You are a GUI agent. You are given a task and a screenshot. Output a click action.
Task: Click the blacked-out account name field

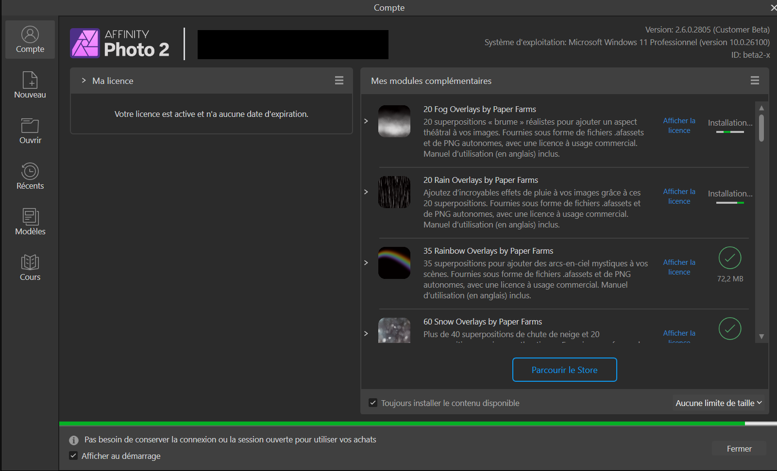293,45
